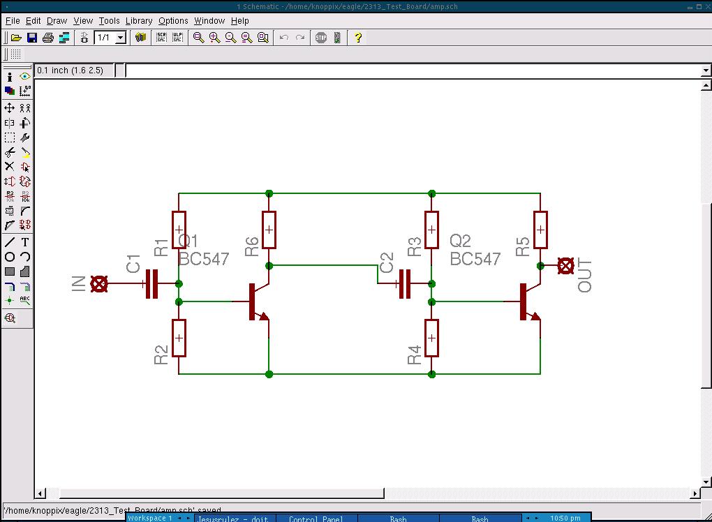Screen dimensions: 712x522
Task: Select the Name tool
Action: coord(10,196)
